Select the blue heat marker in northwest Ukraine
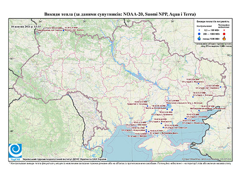 [63, 30]
